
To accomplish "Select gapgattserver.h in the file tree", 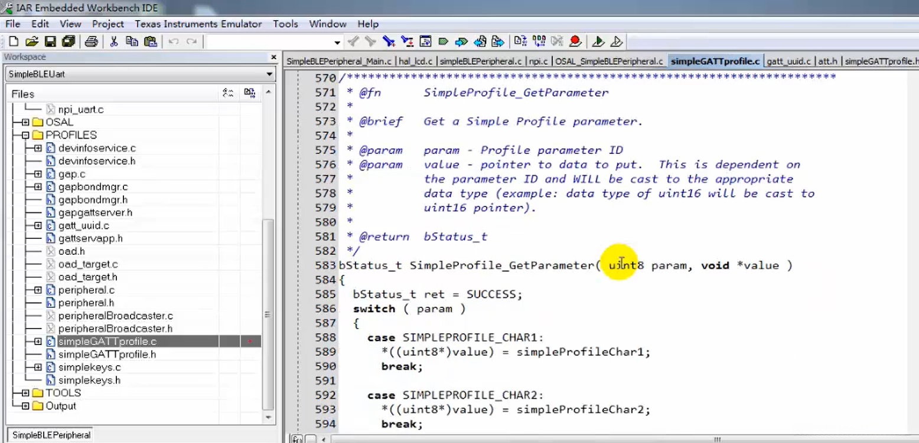I will click(x=95, y=212).
